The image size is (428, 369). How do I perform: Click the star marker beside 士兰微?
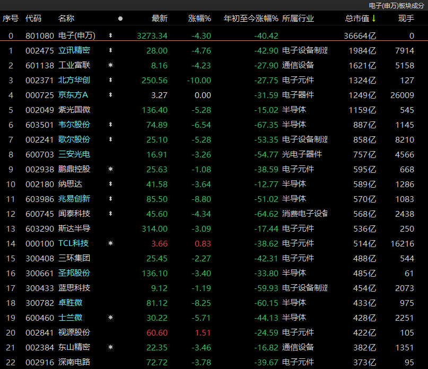(110, 318)
